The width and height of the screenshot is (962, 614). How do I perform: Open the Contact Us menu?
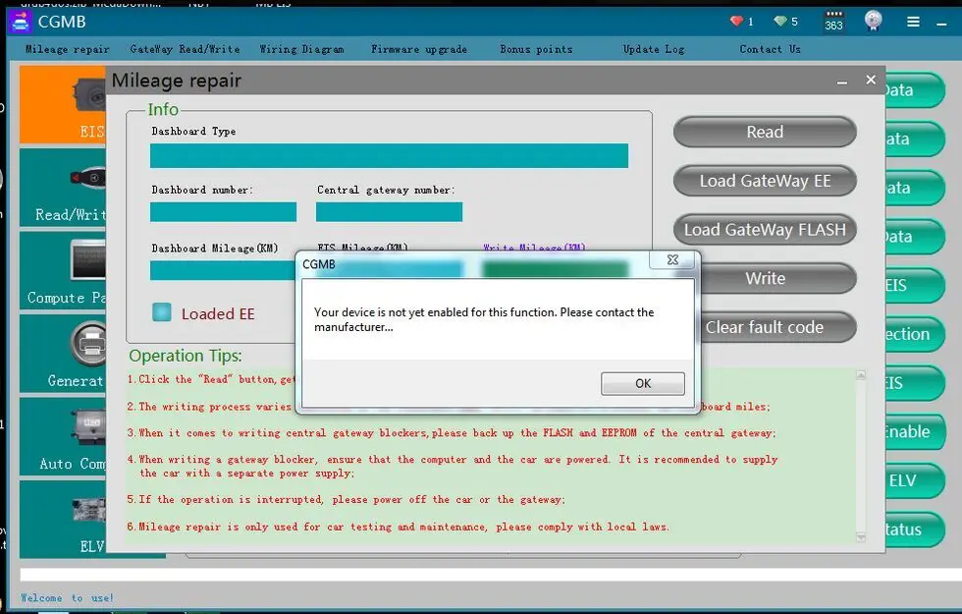pos(770,49)
